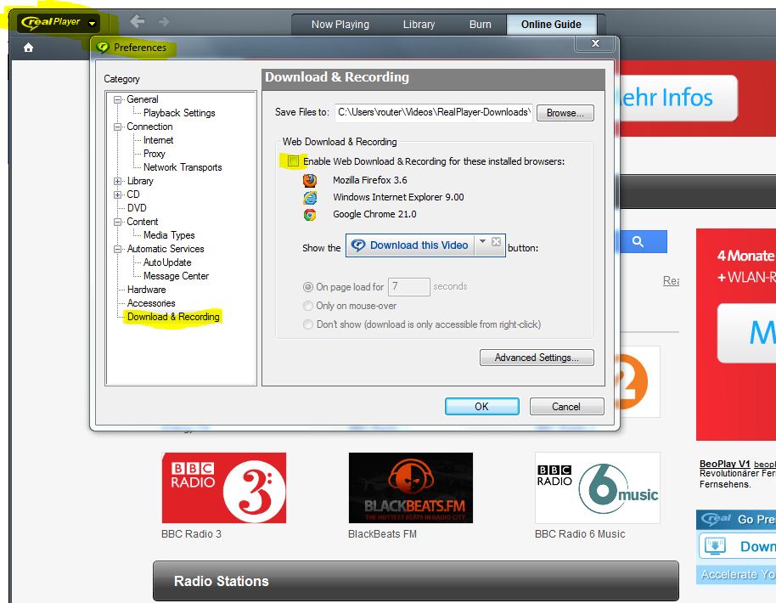
Task: Go back with the left arrow
Action: click(137, 21)
